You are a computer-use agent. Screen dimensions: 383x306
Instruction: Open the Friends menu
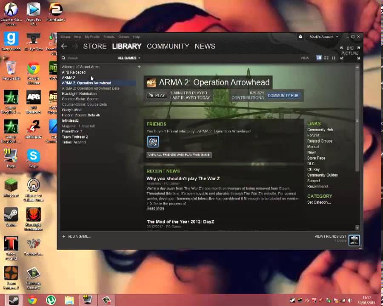pyautogui.click(x=109, y=37)
